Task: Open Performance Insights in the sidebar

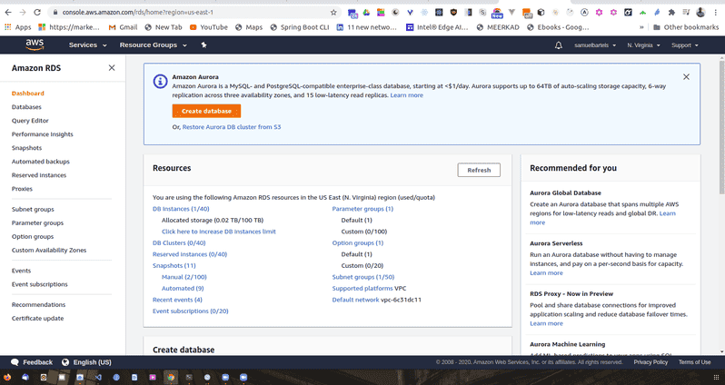Action: (43, 134)
